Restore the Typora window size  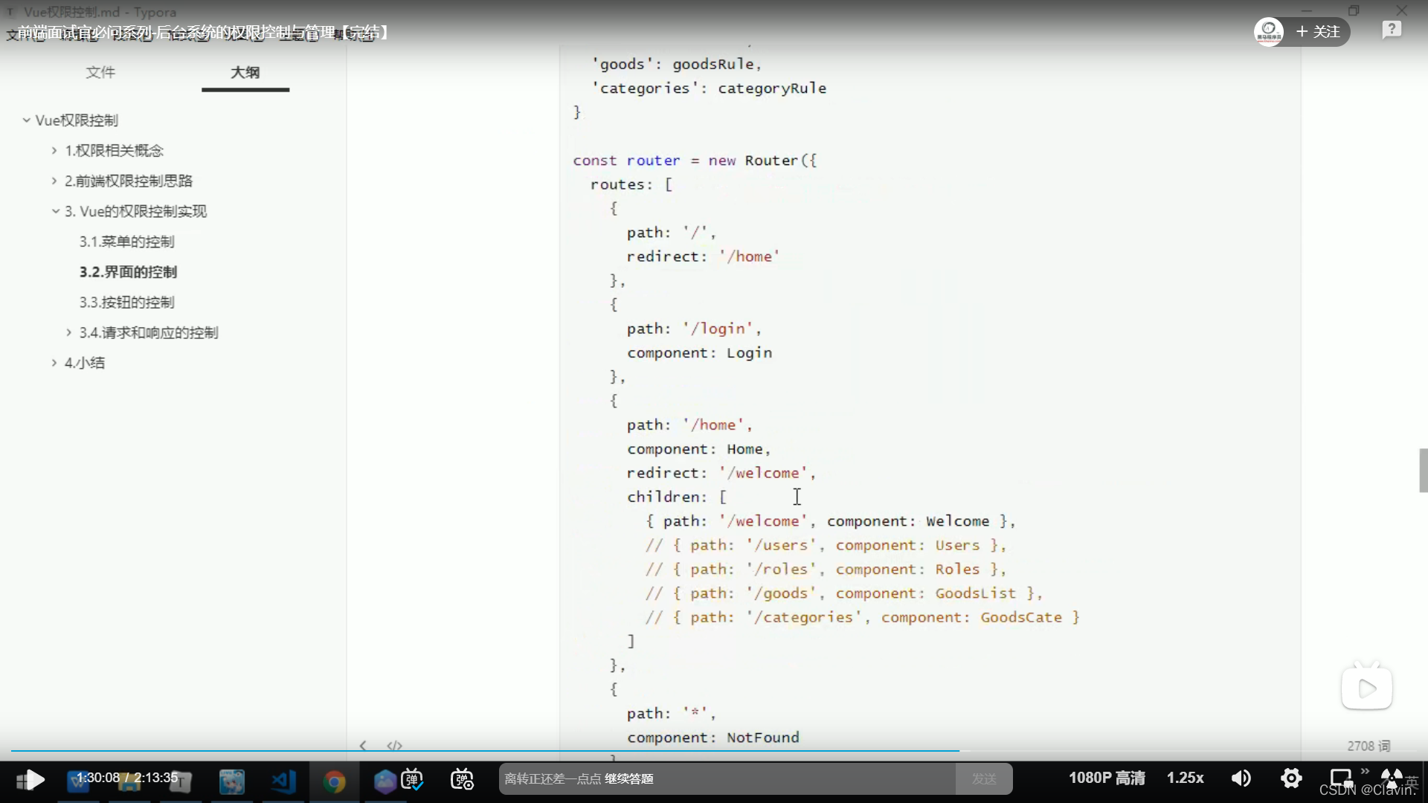pyautogui.click(x=1354, y=10)
